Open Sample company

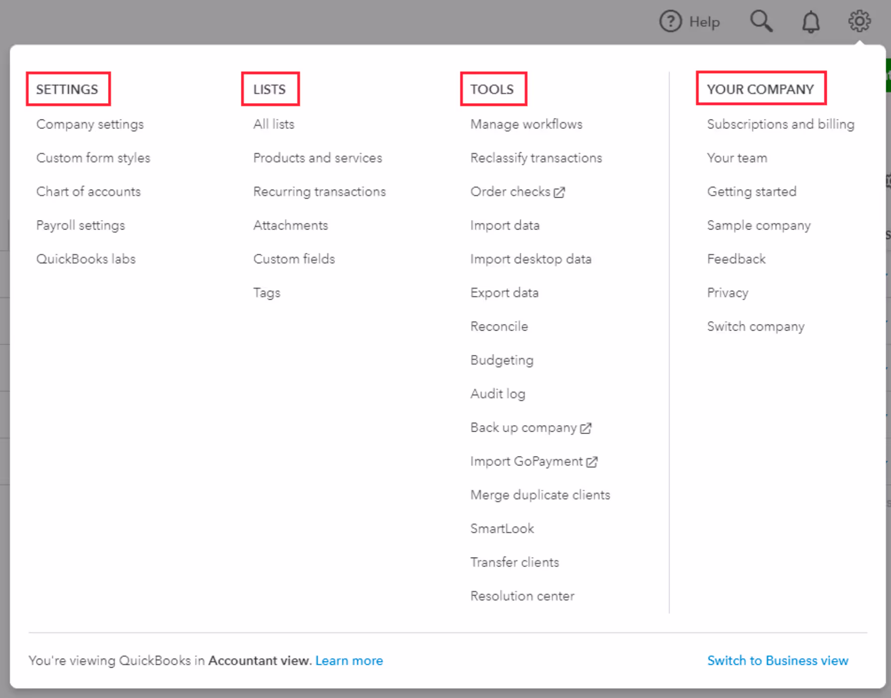tap(759, 226)
